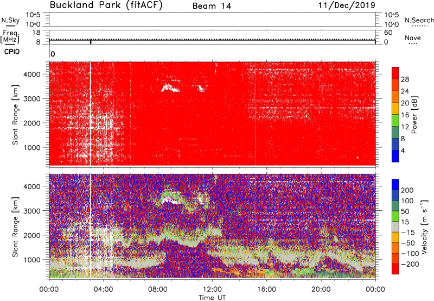Click the date '11/Dec/2019'
Viewport: 434px width, 301px height.
[347, 5]
